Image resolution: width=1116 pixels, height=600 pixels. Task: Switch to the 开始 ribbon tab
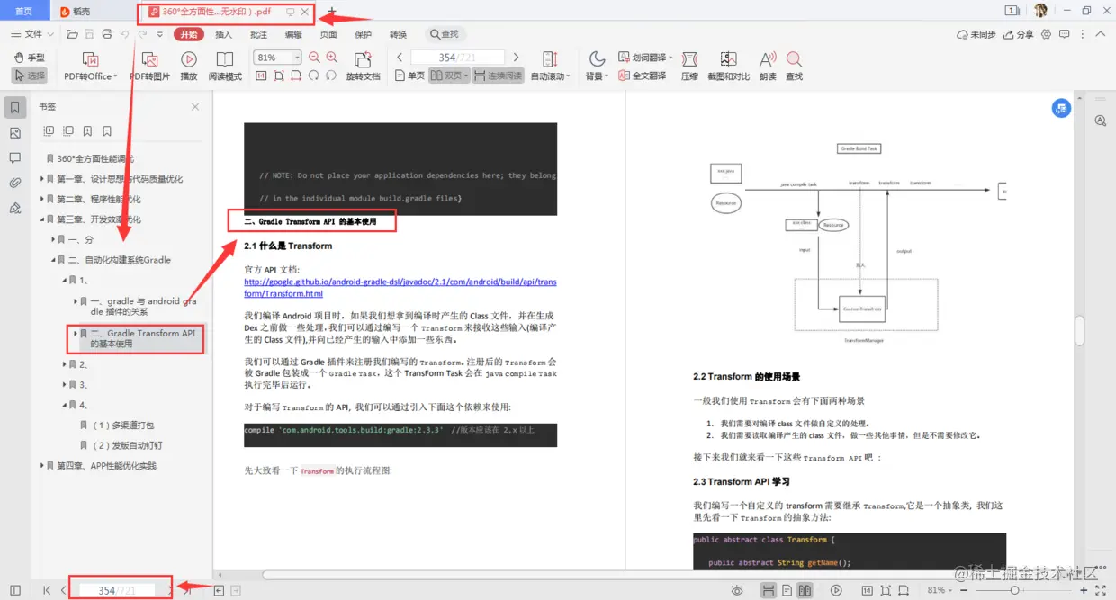(188, 34)
